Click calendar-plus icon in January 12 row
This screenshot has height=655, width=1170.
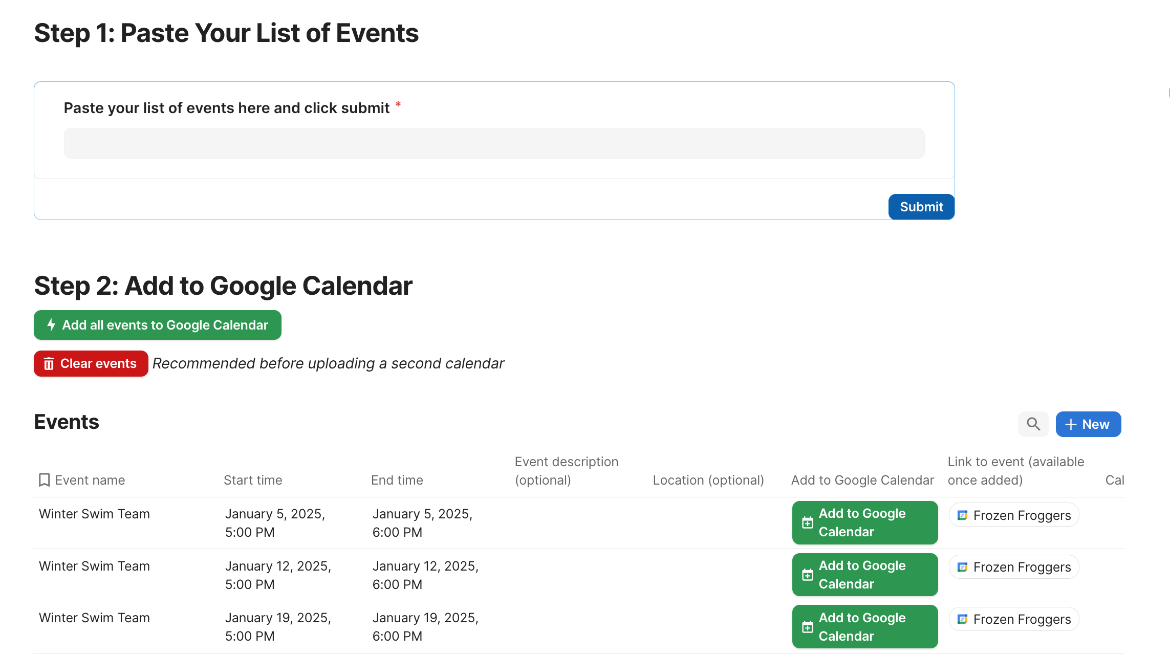point(807,575)
